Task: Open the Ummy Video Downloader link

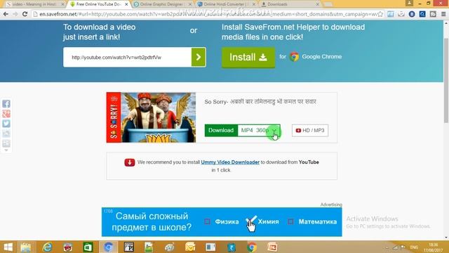Action: [x=230, y=162]
